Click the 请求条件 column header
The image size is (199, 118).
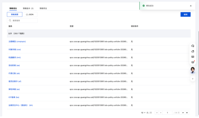(135, 26)
